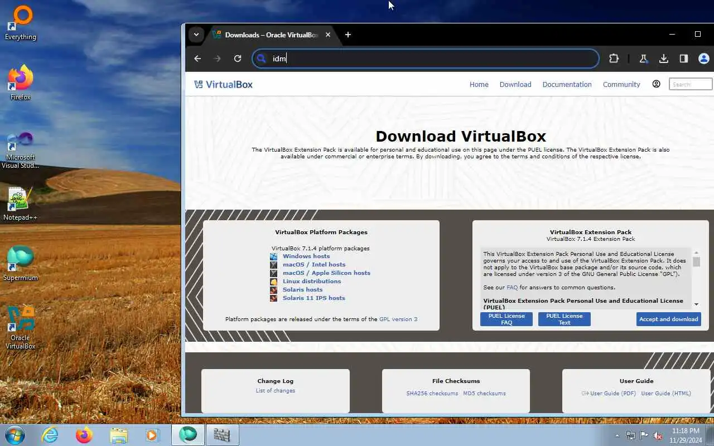714x446 pixels.
Task: Toggle the browser side panel icon
Action: coord(684,59)
